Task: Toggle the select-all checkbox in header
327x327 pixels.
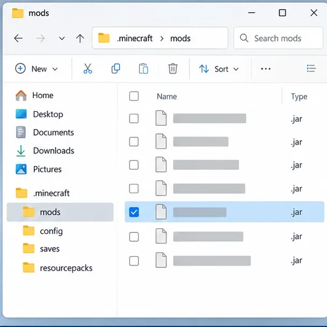Action: point(134,96)
